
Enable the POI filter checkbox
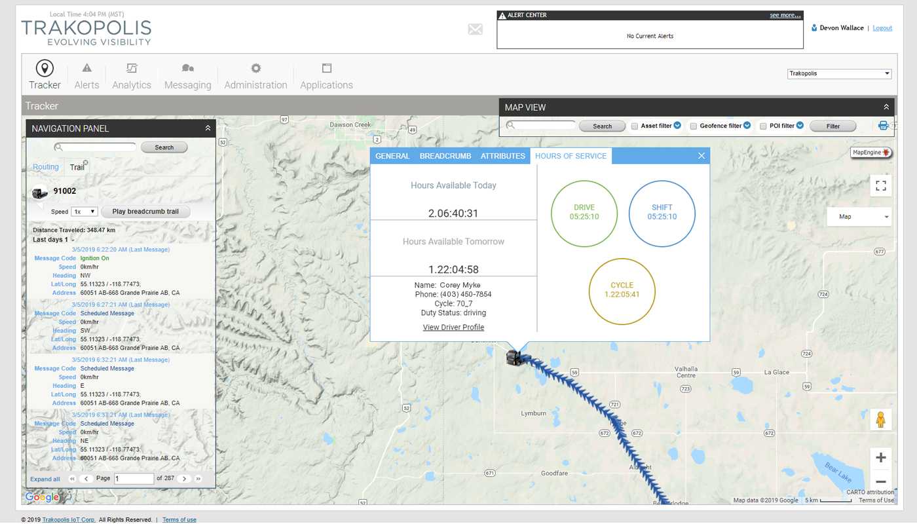(764, 126)
